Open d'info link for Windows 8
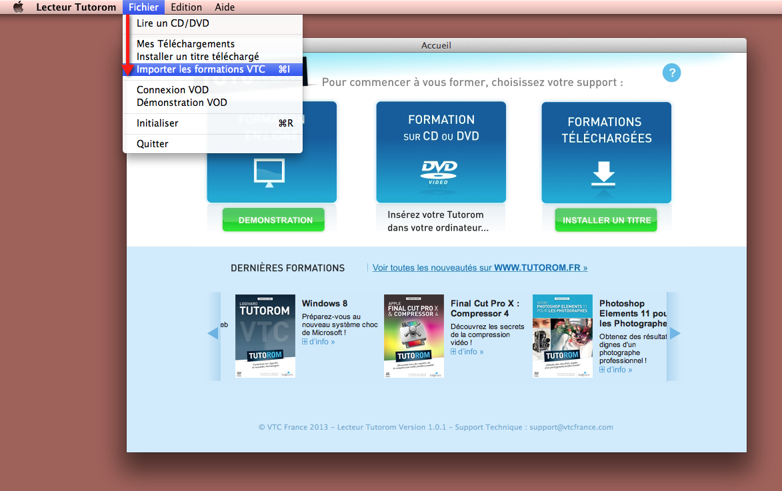782x491 pixels. pos(318,342)
